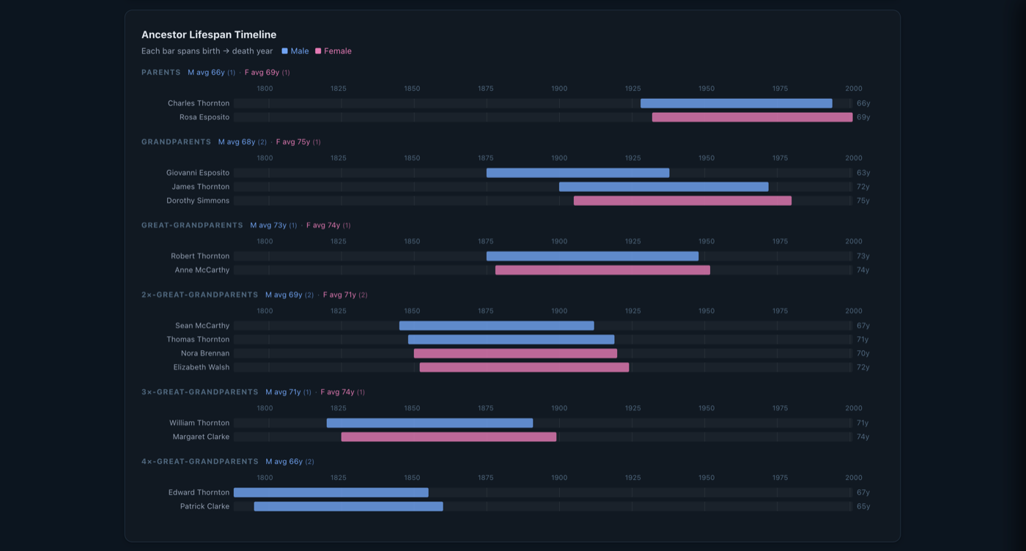The height and width of the screenshot is (551, 1026).
Task: Click the name label Margaret Clarke
Action: click(x=201, y=437)
